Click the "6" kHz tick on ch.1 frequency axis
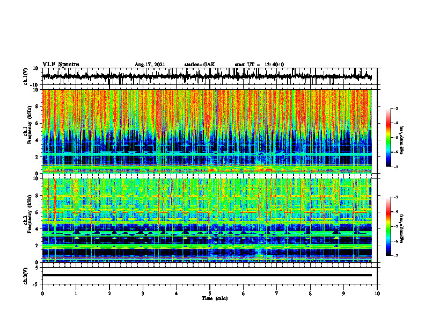 (x=37, y=123)
